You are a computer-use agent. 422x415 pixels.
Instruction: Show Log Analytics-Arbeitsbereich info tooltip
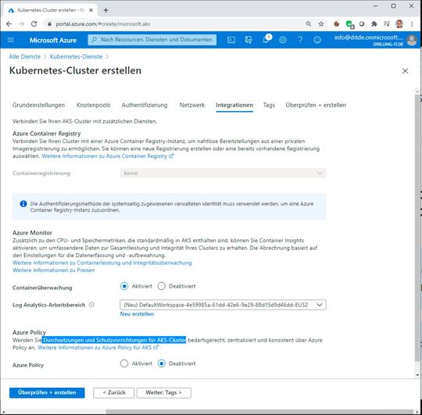point(91,305)
